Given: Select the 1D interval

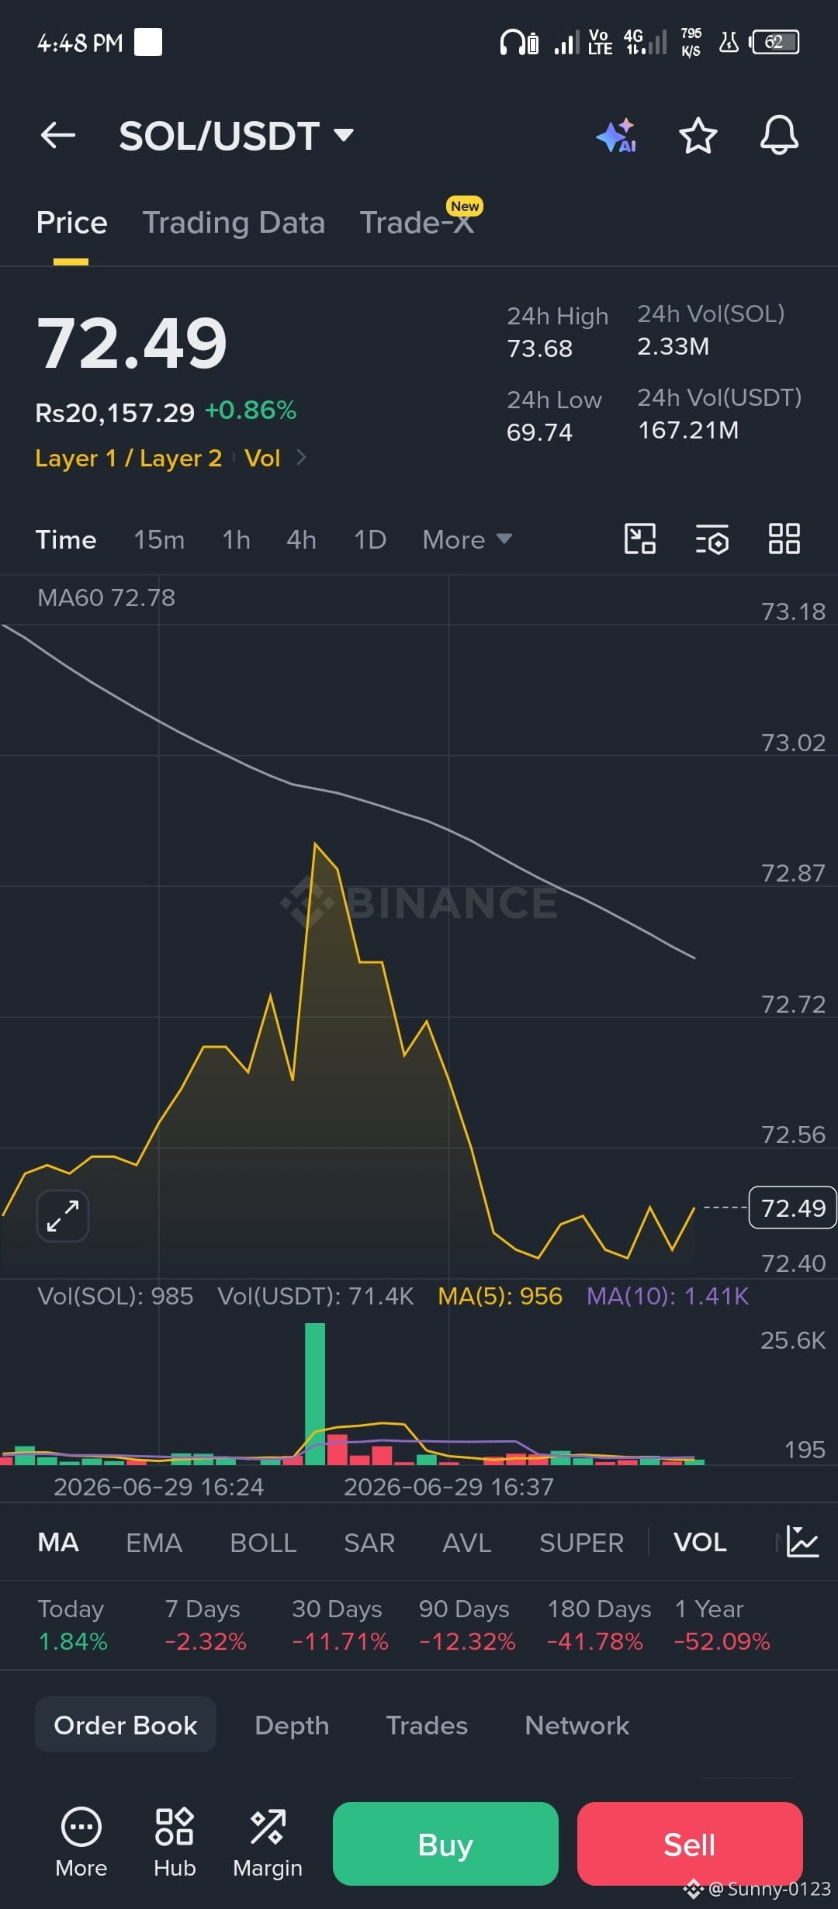Looking at the screenshot, I should point(370,539).
